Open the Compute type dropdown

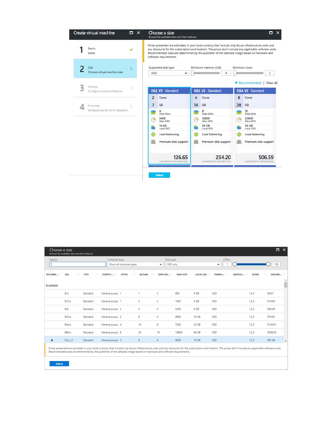(x=135, y=264)
